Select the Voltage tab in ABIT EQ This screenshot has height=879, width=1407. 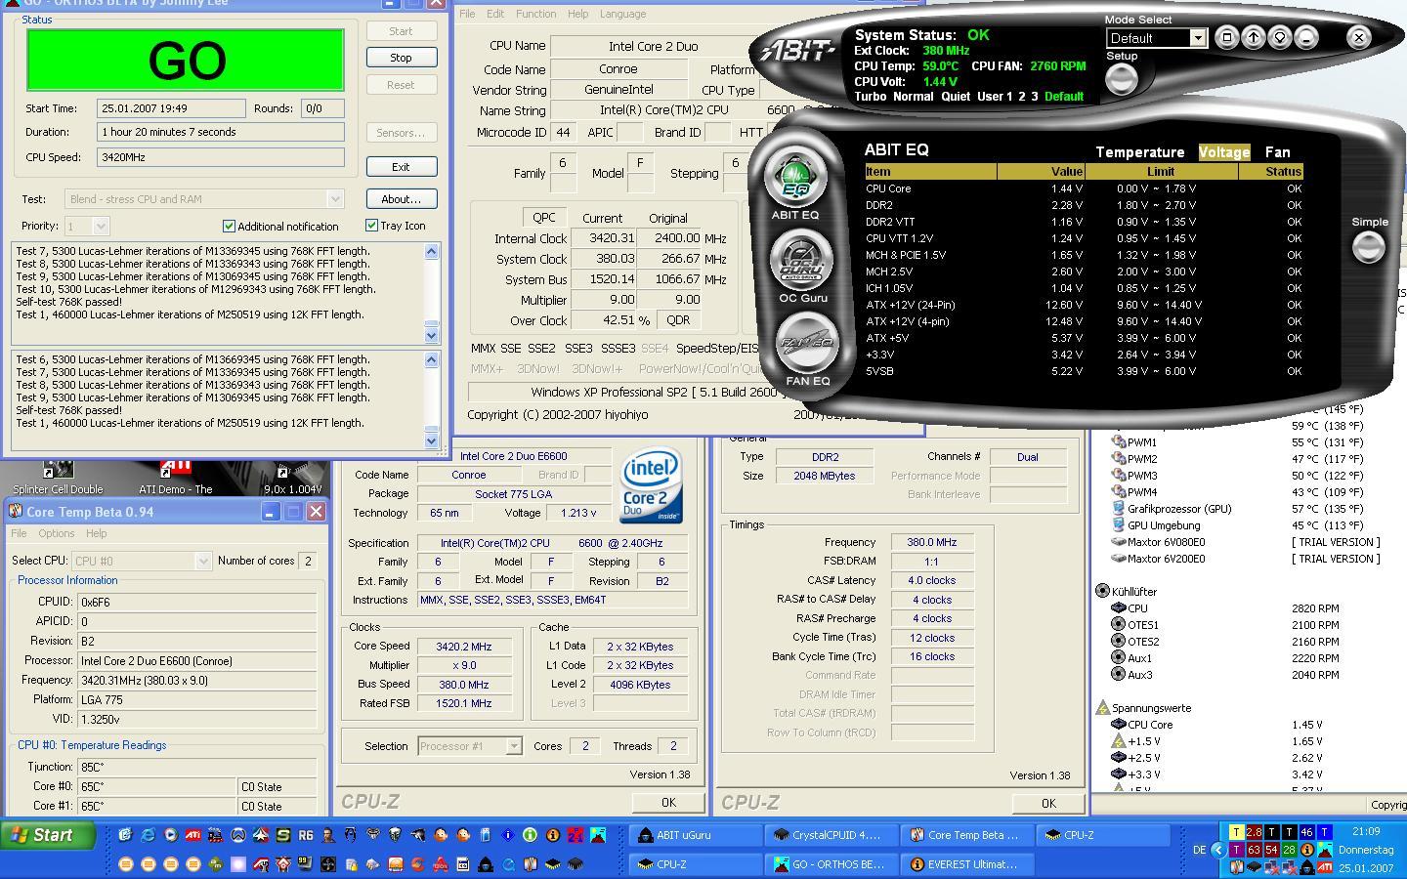1224,152
